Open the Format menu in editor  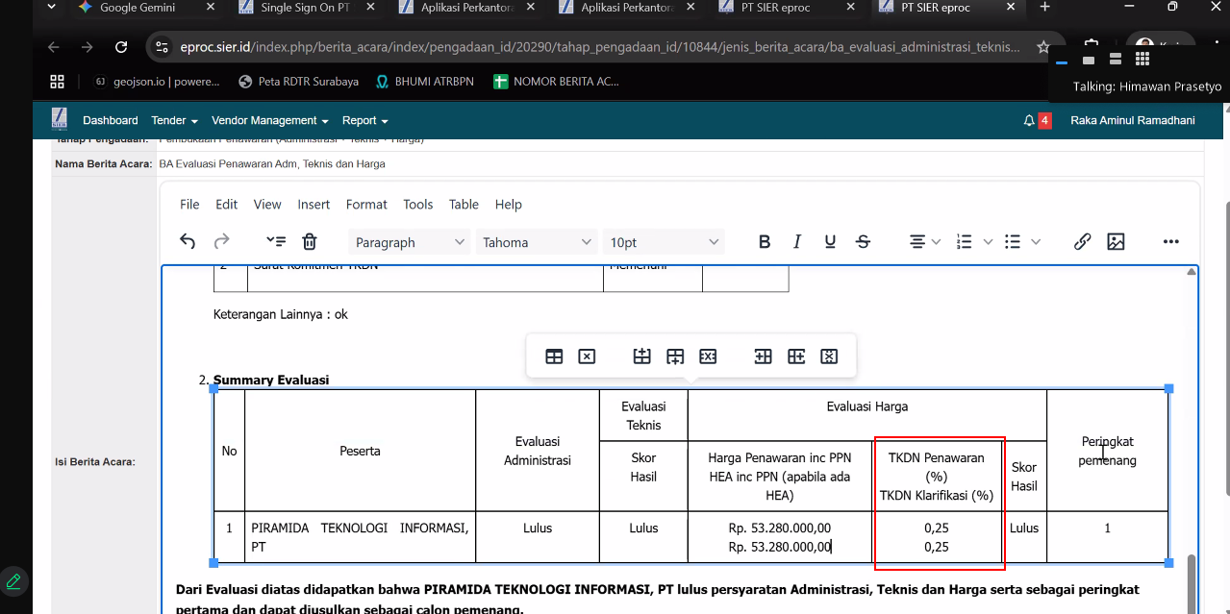366,204
